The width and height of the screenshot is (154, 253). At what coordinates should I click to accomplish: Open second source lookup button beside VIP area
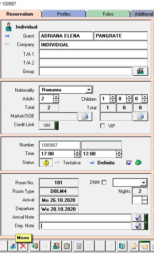tap(140, 116)
